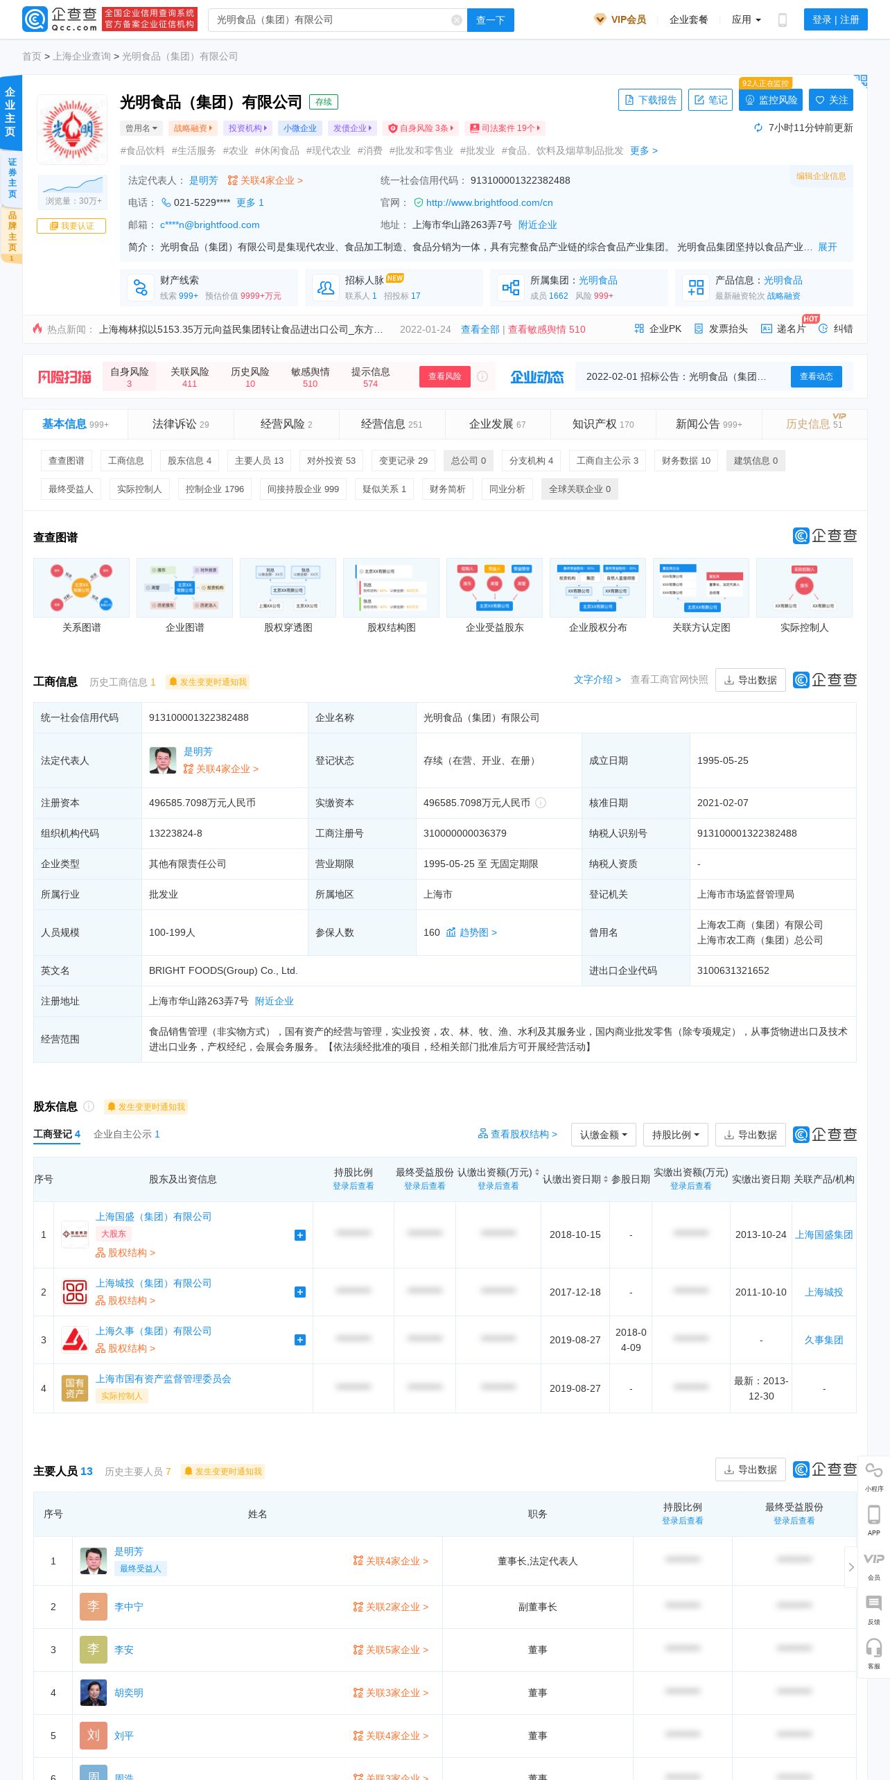This screenshot has height=1780, width=890.
Task: Open brightfood.com official website link
Action: pos(489,202)
